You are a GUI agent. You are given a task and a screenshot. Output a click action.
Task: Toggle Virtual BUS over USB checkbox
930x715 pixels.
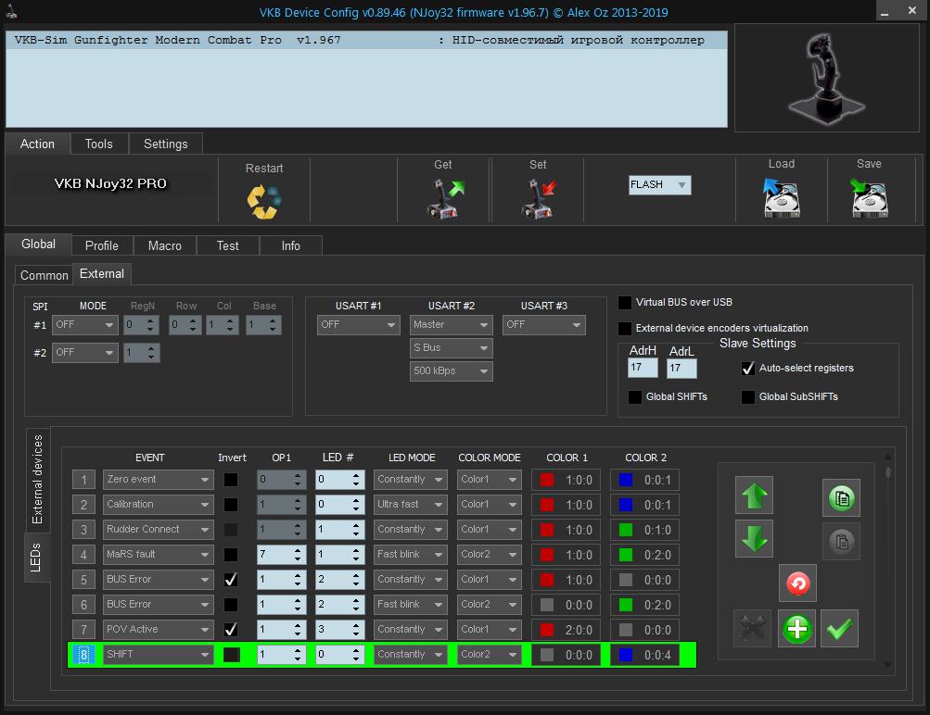[625, 303]
